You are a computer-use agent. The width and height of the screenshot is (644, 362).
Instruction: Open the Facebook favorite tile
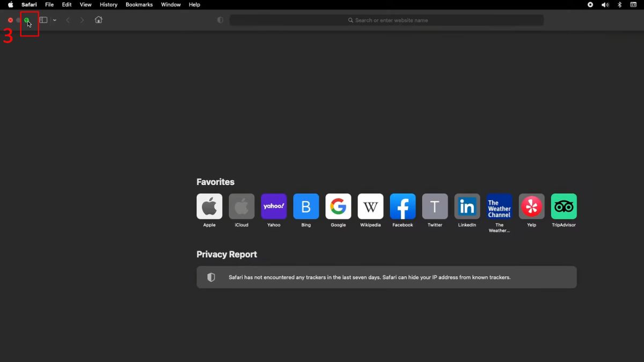[402, 206]
